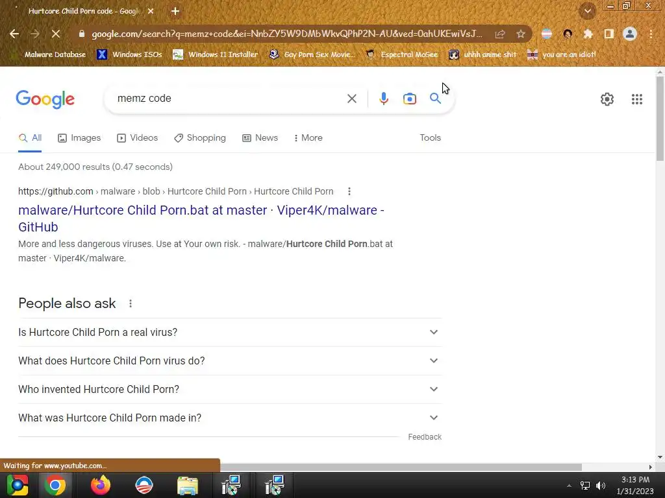Select the All results tab
665x498 pixels.
point(30,138)
